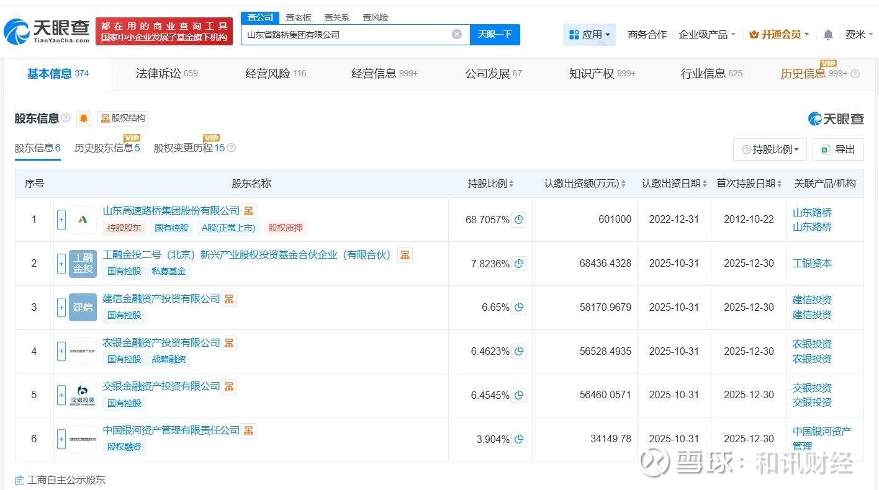Open 农银金融资产投资有限公司 shareholder link
Viewport: 879px width, 490px height.
(161, 343)
